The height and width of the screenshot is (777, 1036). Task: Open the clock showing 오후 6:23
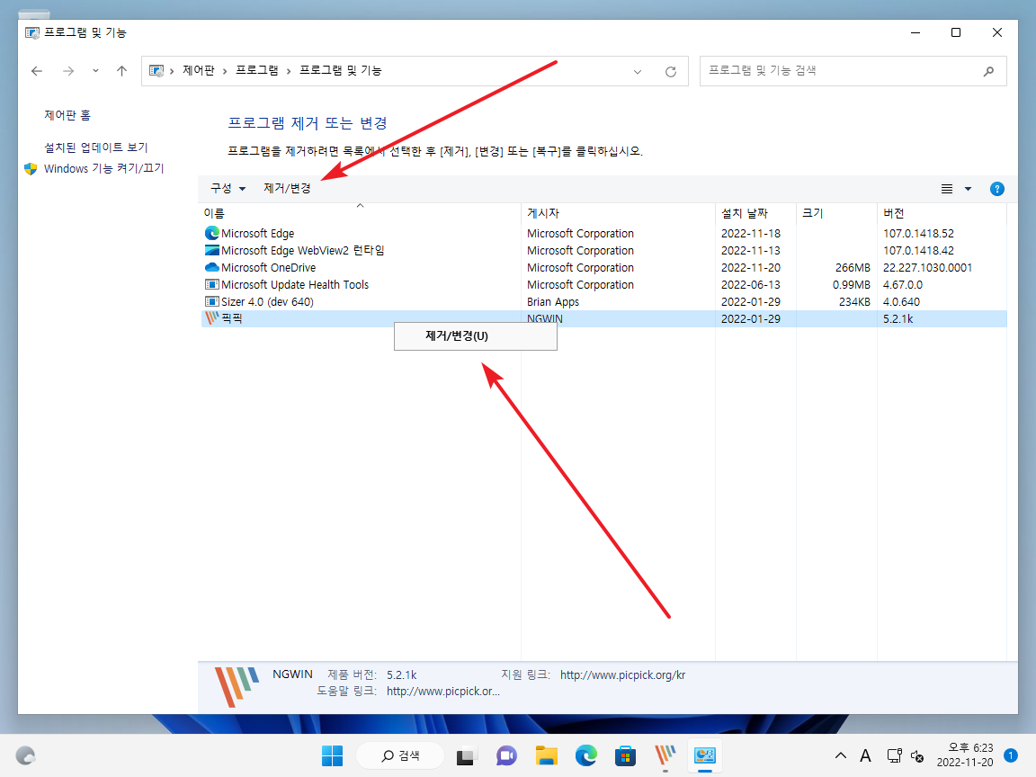coord(965,755)
